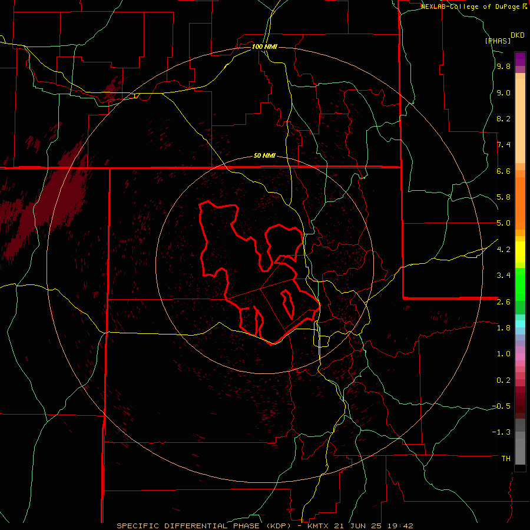Click the "50 NMI" range ring label
The width and height of the screenshot is (530, 530).
coord(264,156)
